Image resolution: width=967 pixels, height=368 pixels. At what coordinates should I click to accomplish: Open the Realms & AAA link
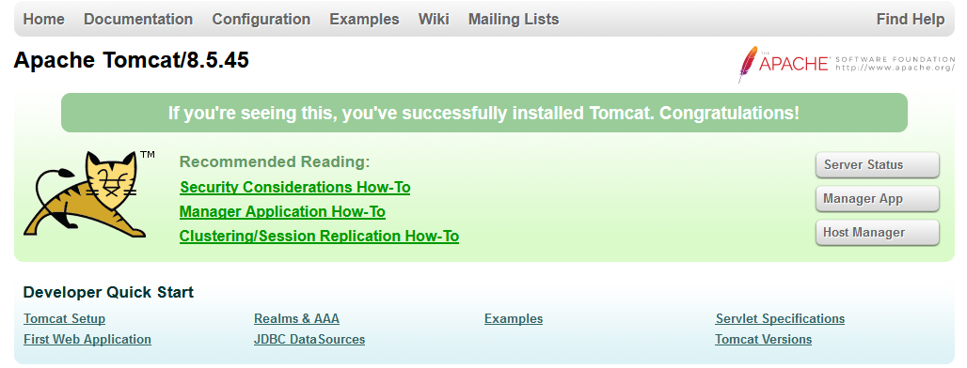pyautogui.click(x=296, y=319)
